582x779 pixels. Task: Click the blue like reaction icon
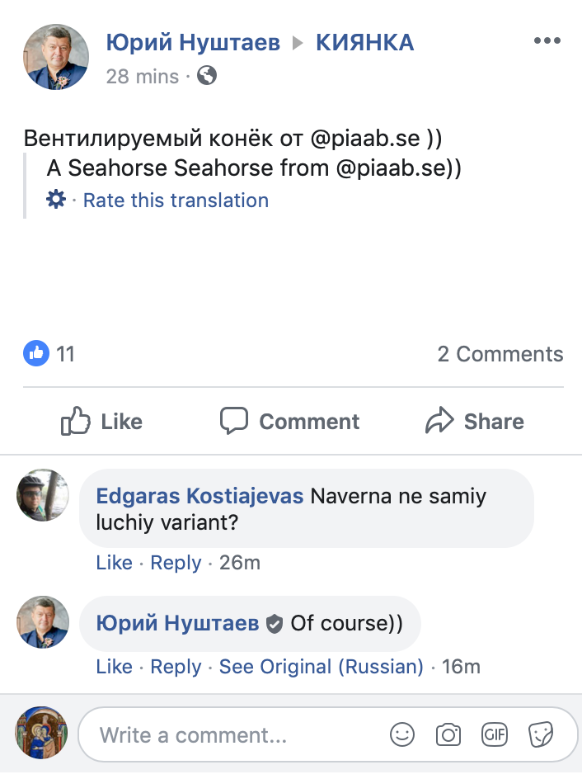pyautogui.click(x=36, y=354)
